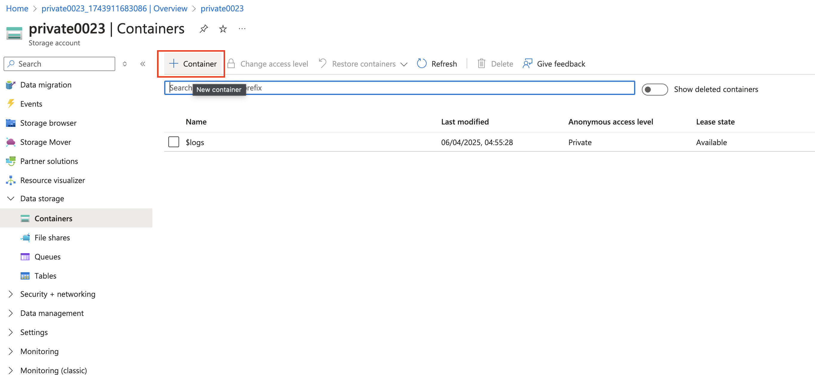This screenshot has height=375, width=815.
Task: Expand the Security + networking section
Action: 11,294
